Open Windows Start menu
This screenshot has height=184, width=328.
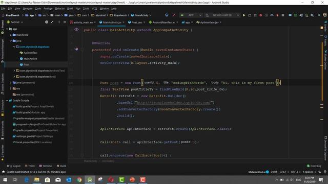pos(5,179)
